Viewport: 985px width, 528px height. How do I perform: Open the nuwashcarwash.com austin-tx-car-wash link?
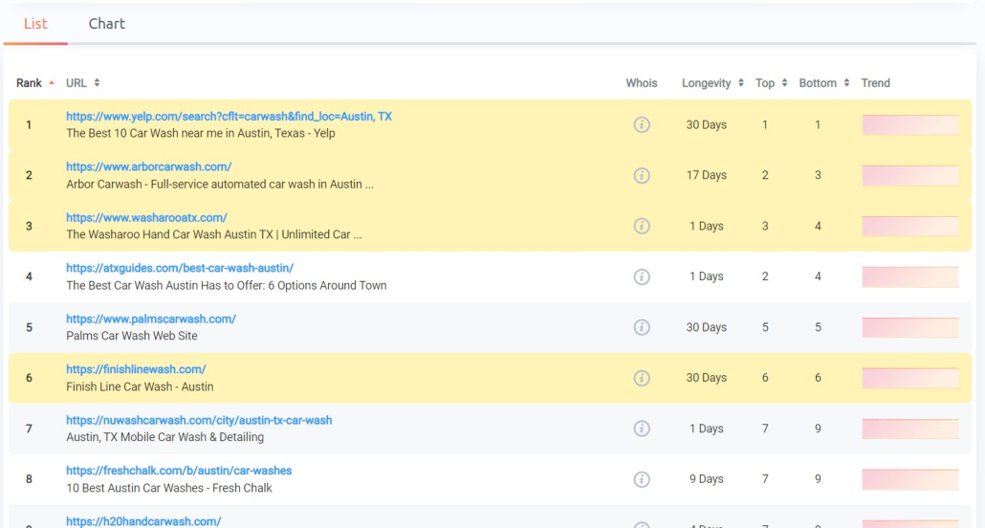(199, 420)
